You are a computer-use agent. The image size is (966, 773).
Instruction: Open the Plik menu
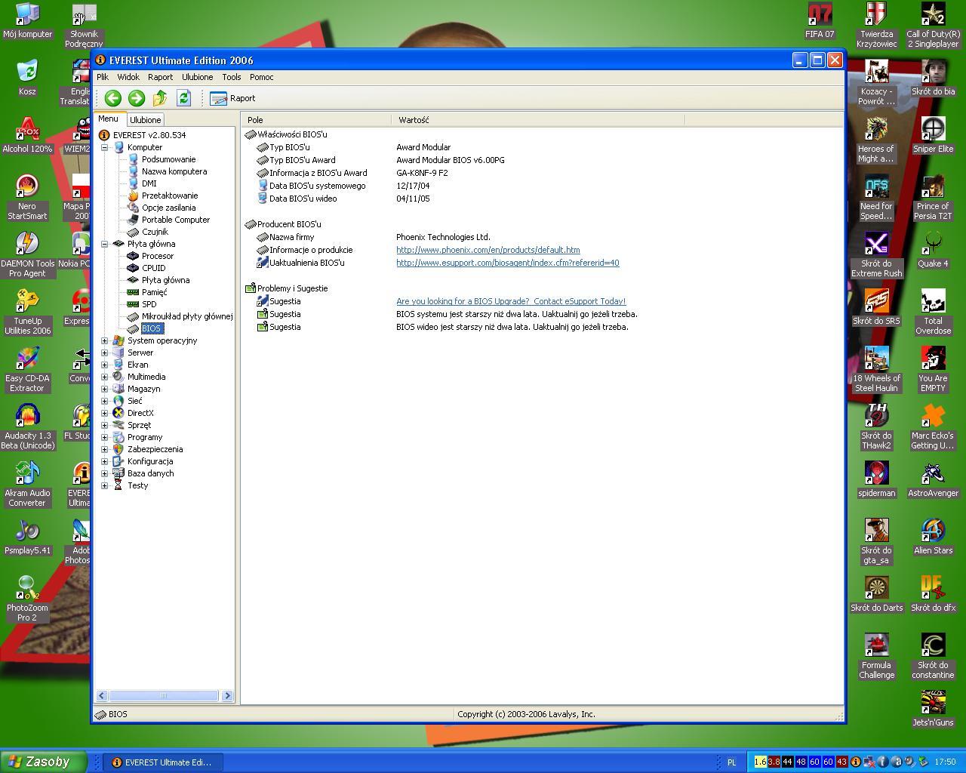coord(103,77)
